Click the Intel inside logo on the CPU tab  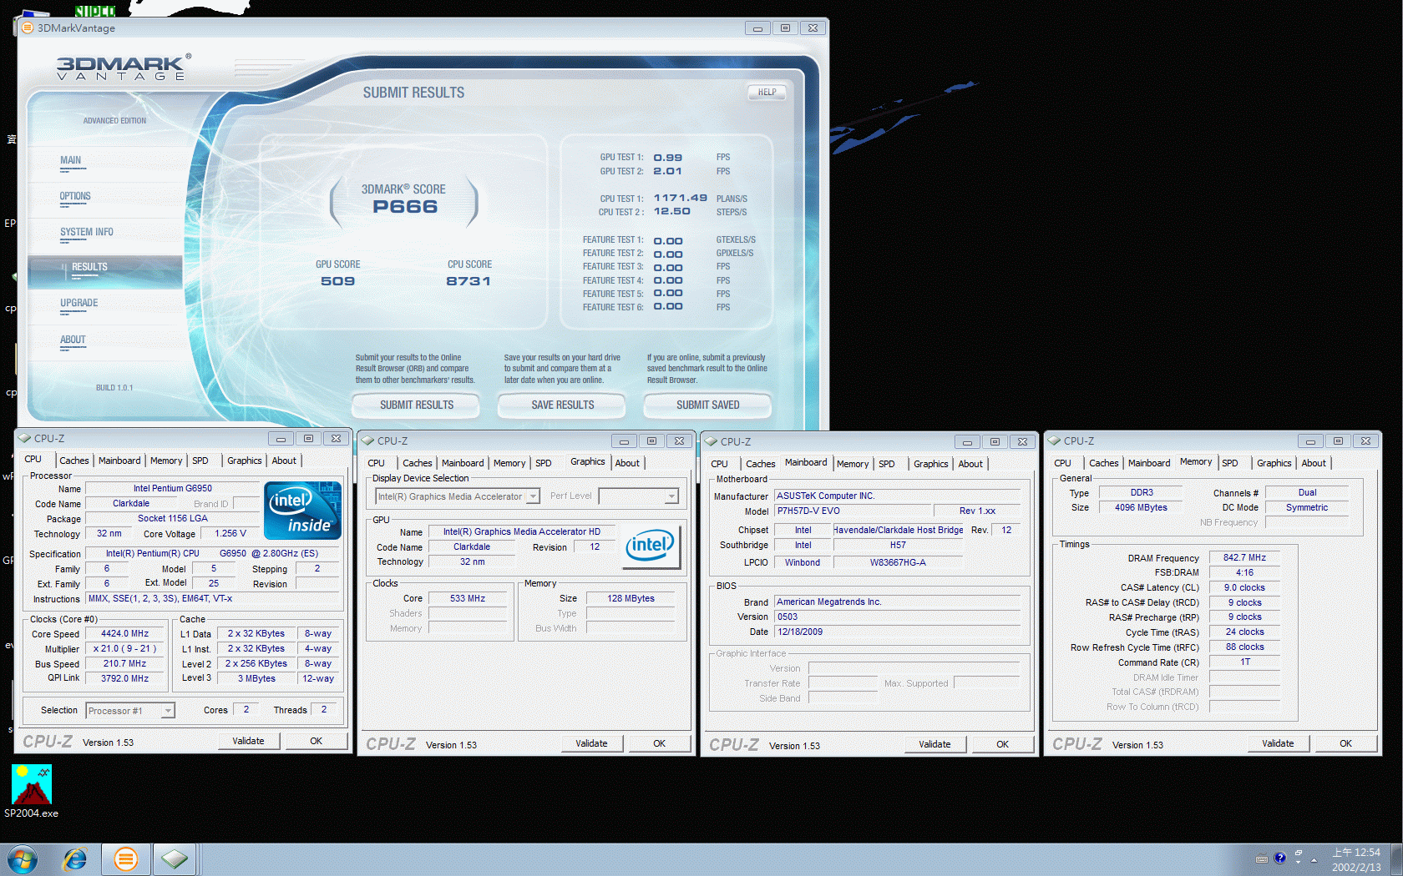[x=302, y=511]
